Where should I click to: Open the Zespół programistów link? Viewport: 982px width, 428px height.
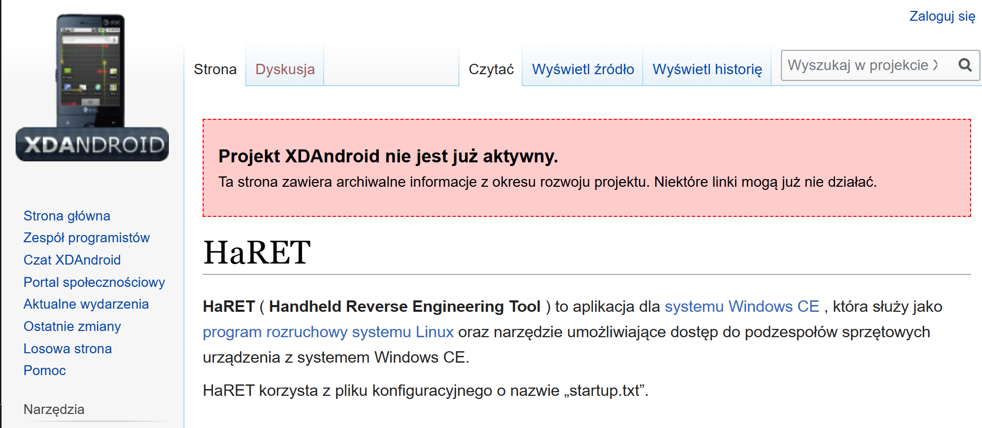86,238
